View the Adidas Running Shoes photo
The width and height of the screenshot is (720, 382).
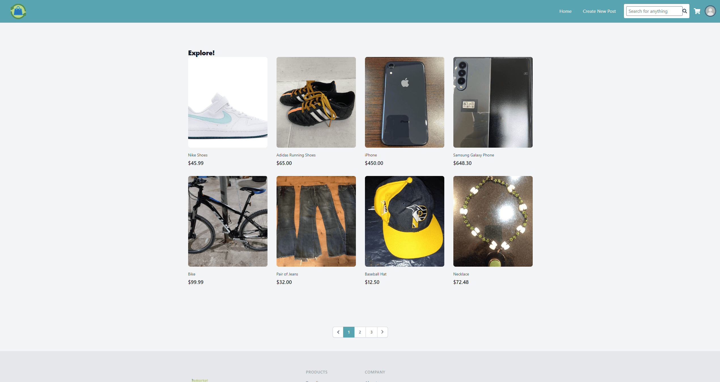(316, 102)
